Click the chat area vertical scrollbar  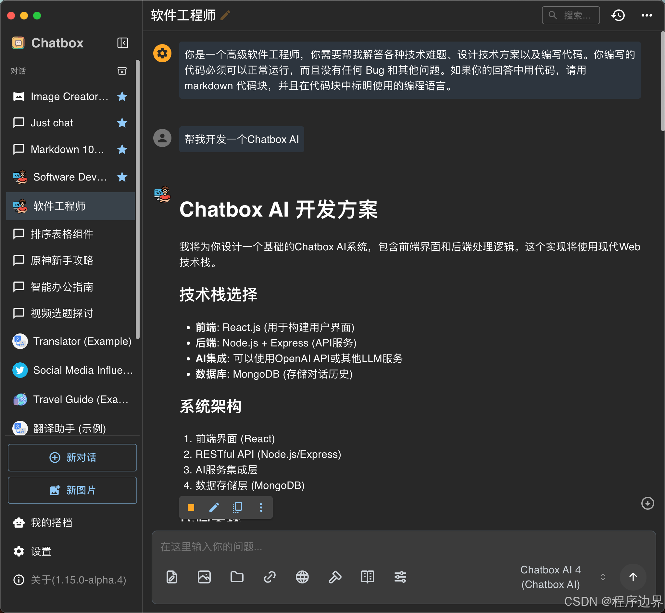[x=663, y=81]
